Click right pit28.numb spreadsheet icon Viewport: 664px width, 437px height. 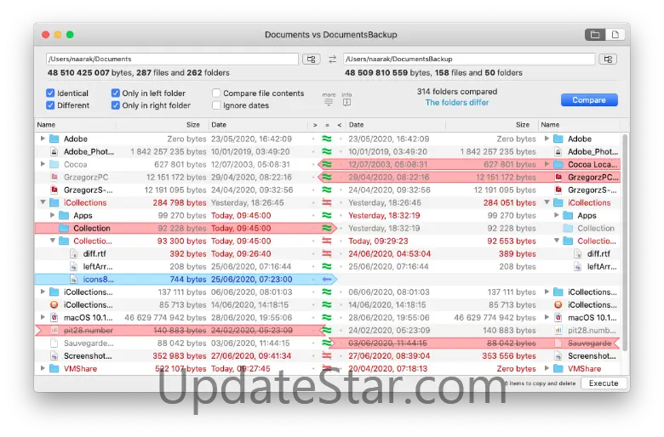558,331
